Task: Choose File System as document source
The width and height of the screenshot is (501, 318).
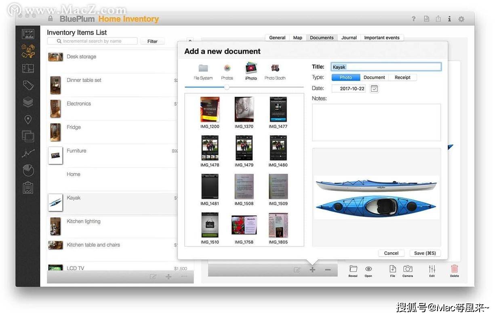Action: (x=203, y=72)
